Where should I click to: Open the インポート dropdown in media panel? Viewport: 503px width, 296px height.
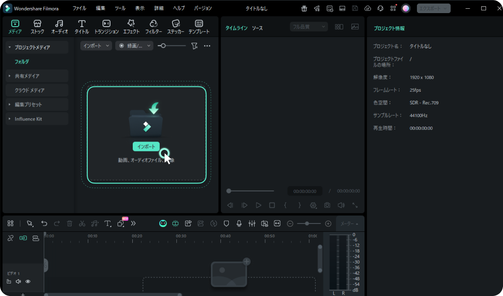coord(96,46)
